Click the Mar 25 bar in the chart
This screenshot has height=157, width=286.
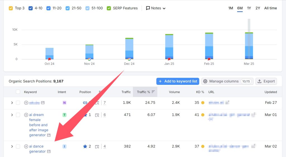click(249, 46)
